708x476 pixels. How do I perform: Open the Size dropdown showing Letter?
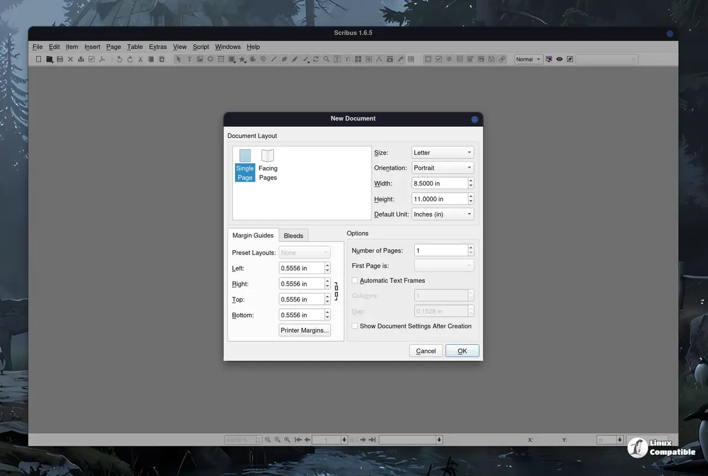pyautogui.click(x=442, y=152)
